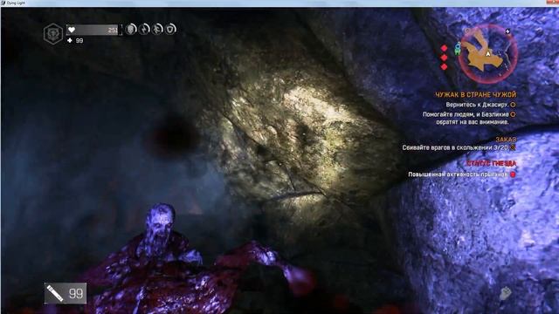
Task: Click the ЗАКАЗ section header
Action: click(506, 140)
